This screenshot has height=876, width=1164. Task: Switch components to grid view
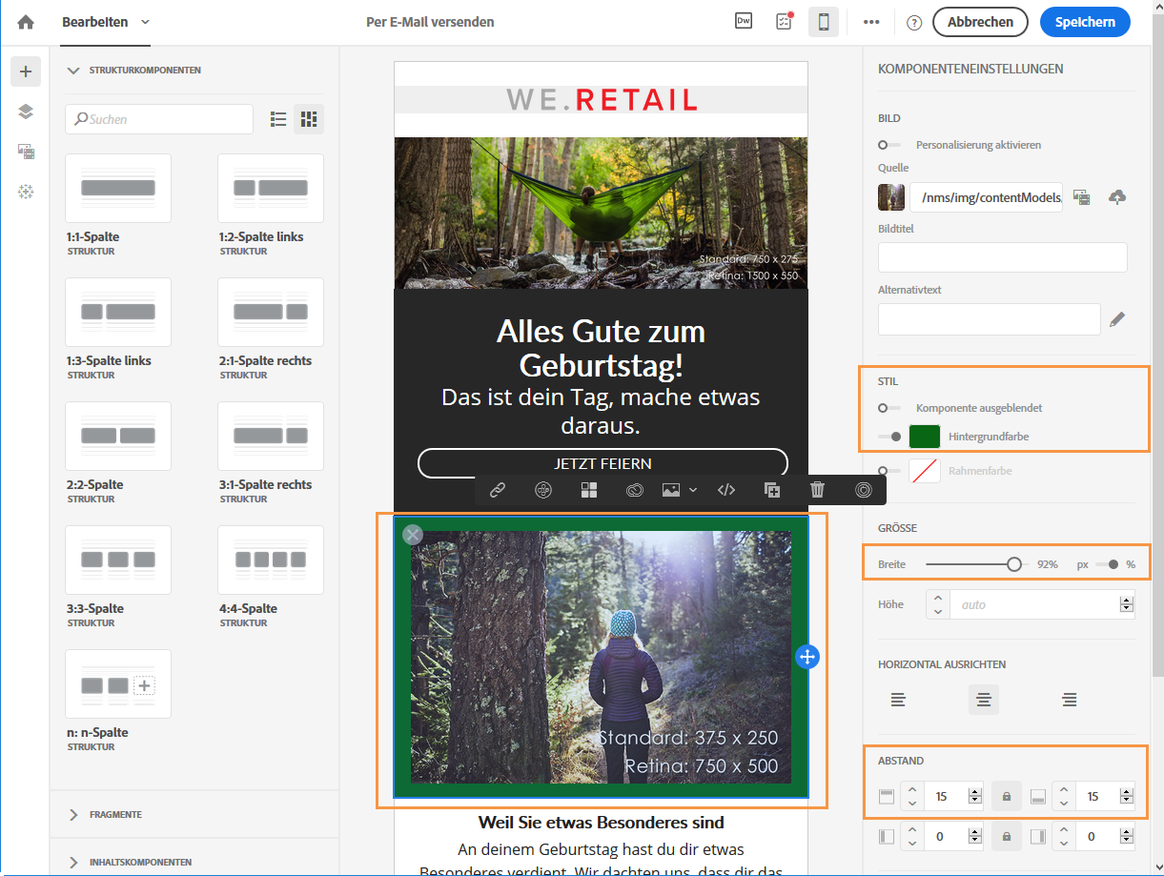(308, 119)
